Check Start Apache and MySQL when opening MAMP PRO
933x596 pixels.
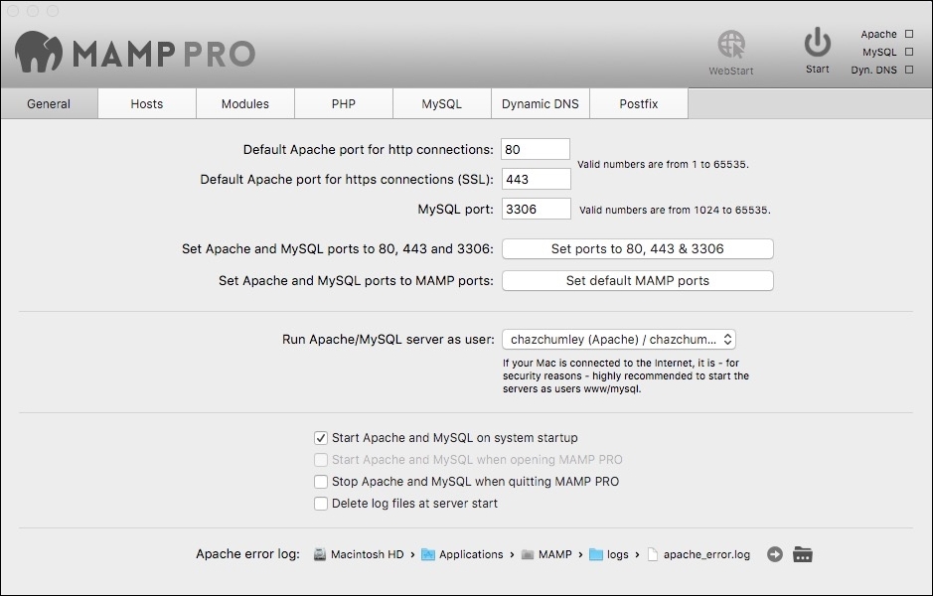(321, 460)
